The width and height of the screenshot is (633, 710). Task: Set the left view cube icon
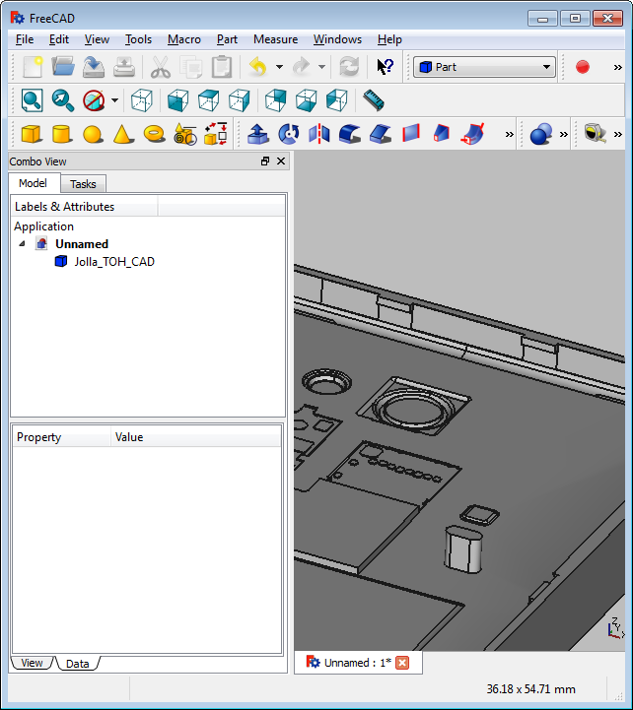point(336,100)
